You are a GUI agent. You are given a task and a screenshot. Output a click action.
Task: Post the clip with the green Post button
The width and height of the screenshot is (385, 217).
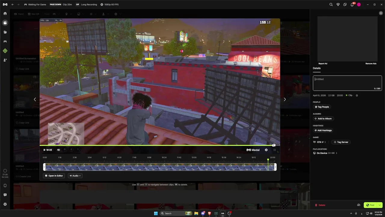point(371,205)
